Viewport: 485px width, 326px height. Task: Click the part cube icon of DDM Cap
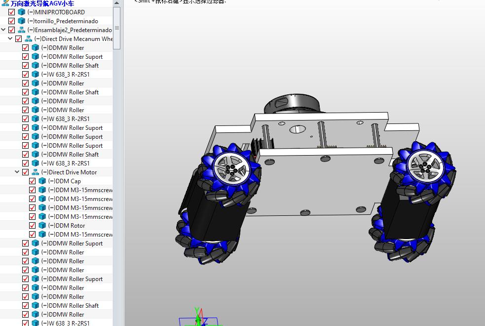click(x=42, y=181)
